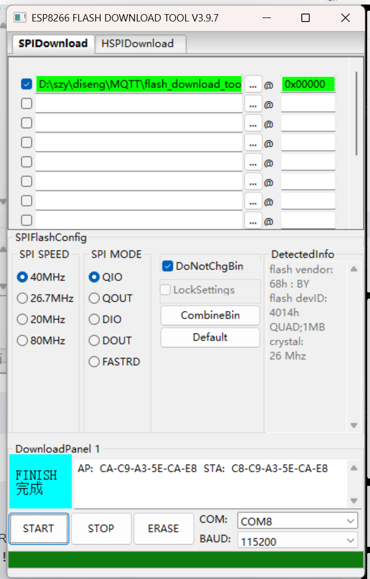Uncheck the first bin file row checkbox
370x579 pixels.
pos(26,84)
